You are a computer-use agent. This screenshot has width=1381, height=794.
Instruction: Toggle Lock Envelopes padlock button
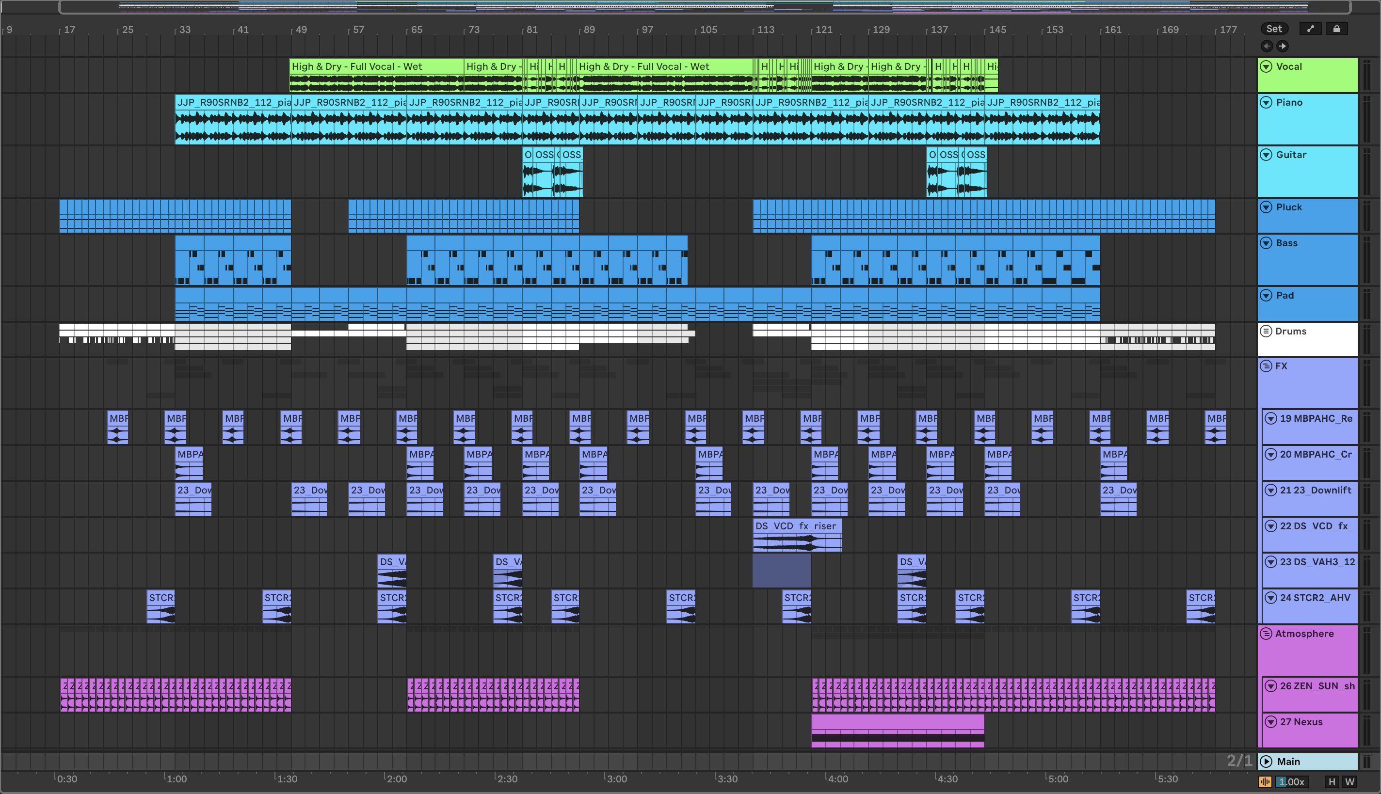coord(1336,29)
